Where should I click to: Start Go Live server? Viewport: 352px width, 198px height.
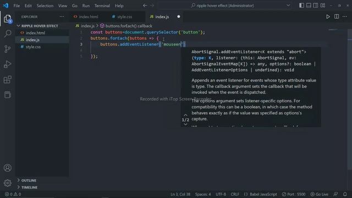point(319,194)
